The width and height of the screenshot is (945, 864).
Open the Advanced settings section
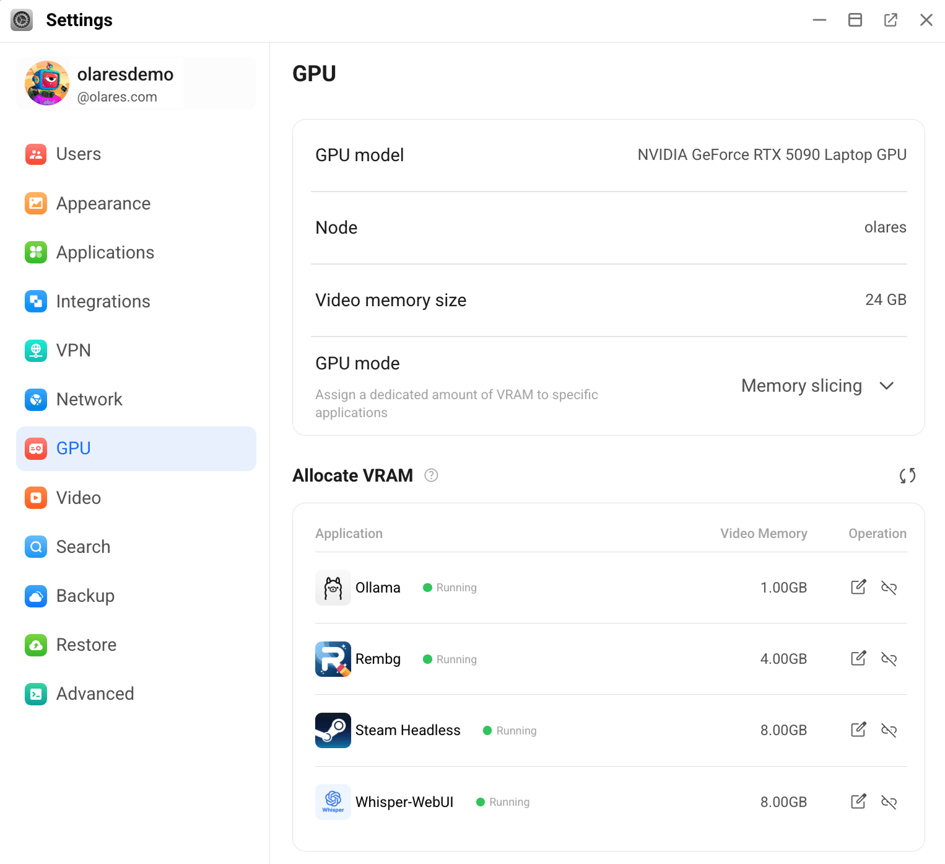[x=95, y=694]
